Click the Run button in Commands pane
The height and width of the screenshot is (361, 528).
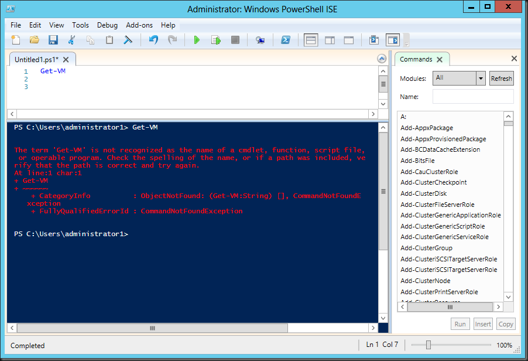[460, 324]
